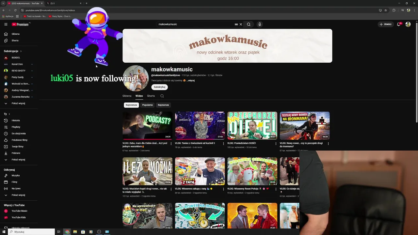Viewport: 418px width, 235px height.
Task: Open Chrome tab search dropdown arrow
Action: [x=3, y=3]
